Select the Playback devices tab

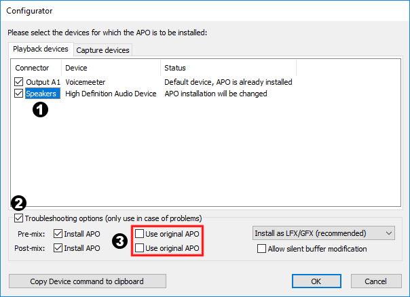41,49
